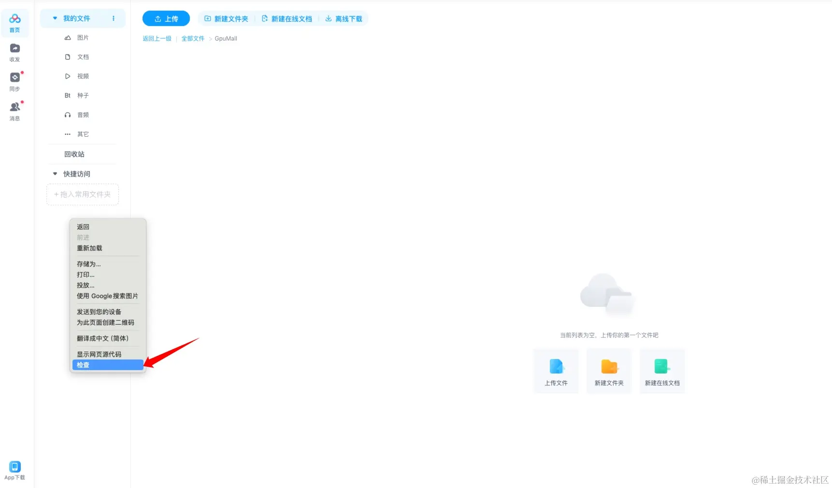The width and height of the screenshot is (832, 488).
Task: Choose 翻译成中文 (简体) menu entry
Action: coord(108,338)
